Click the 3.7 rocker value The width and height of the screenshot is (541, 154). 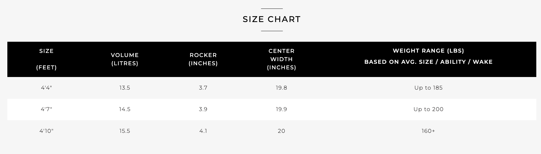(203, 88)
